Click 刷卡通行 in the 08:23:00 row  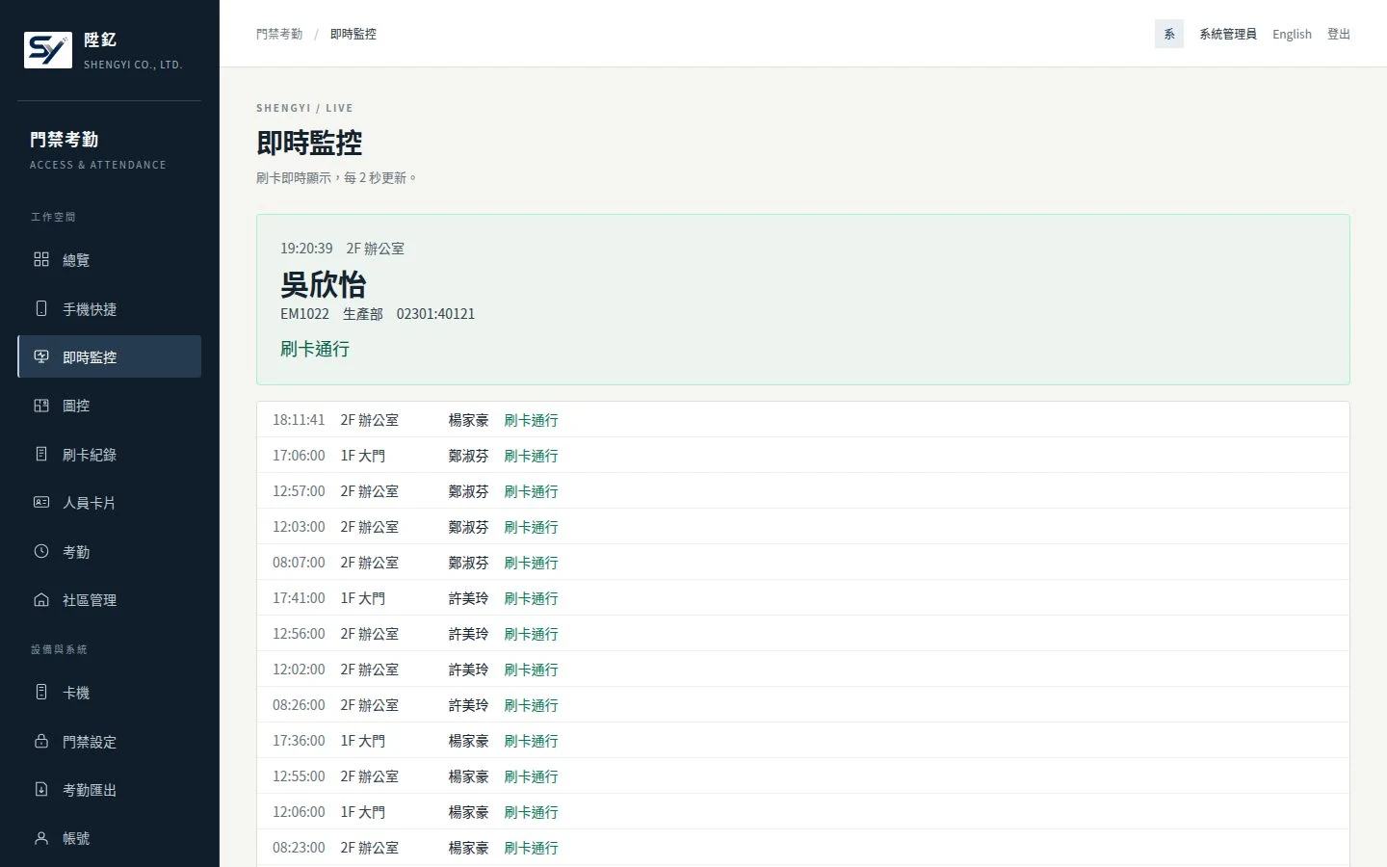click(531, 848)
